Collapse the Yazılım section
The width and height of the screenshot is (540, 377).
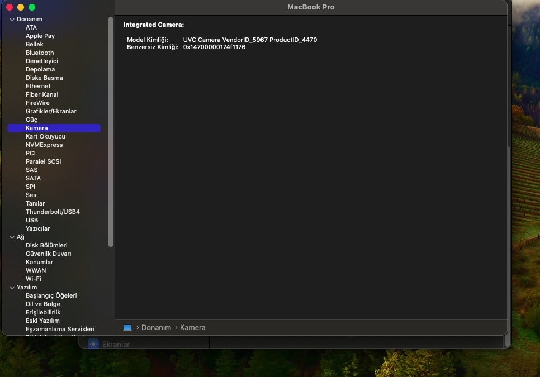point(12,287)
